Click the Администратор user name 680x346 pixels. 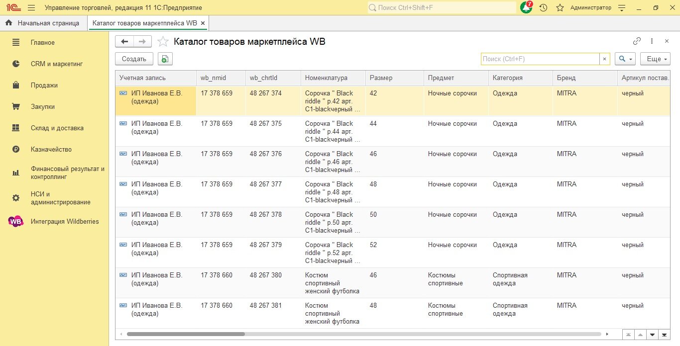click(x=590, y=8)
